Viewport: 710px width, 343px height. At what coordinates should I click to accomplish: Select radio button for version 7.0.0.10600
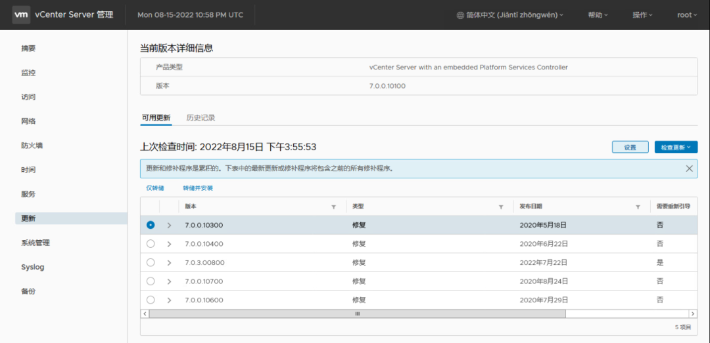click(151, 300)
